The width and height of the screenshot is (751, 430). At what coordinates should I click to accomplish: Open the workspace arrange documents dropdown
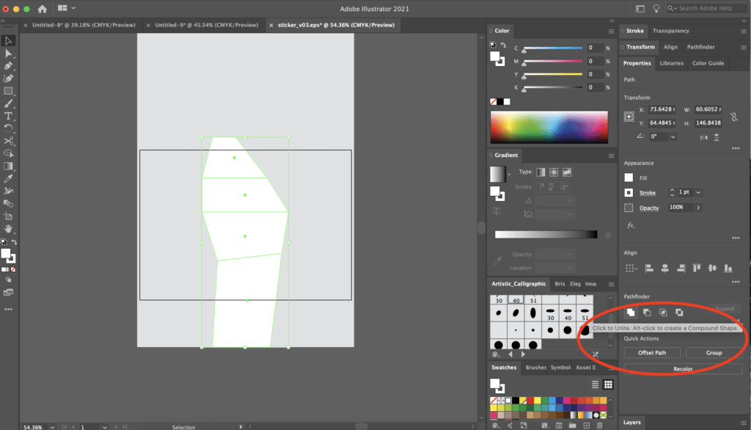(x=67, y=8)
